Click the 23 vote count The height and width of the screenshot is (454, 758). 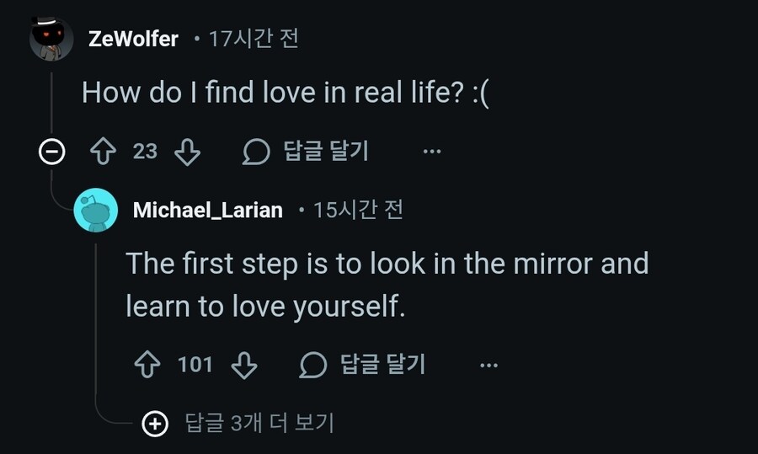[x=145, y=152]
